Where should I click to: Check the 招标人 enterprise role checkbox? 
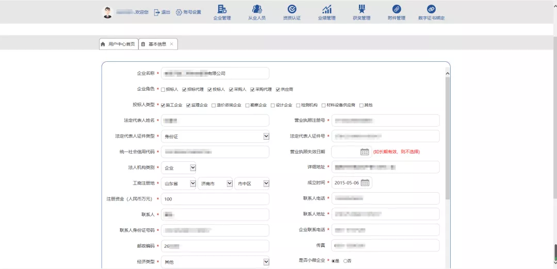pyautogui.click(x=163, y=90)
